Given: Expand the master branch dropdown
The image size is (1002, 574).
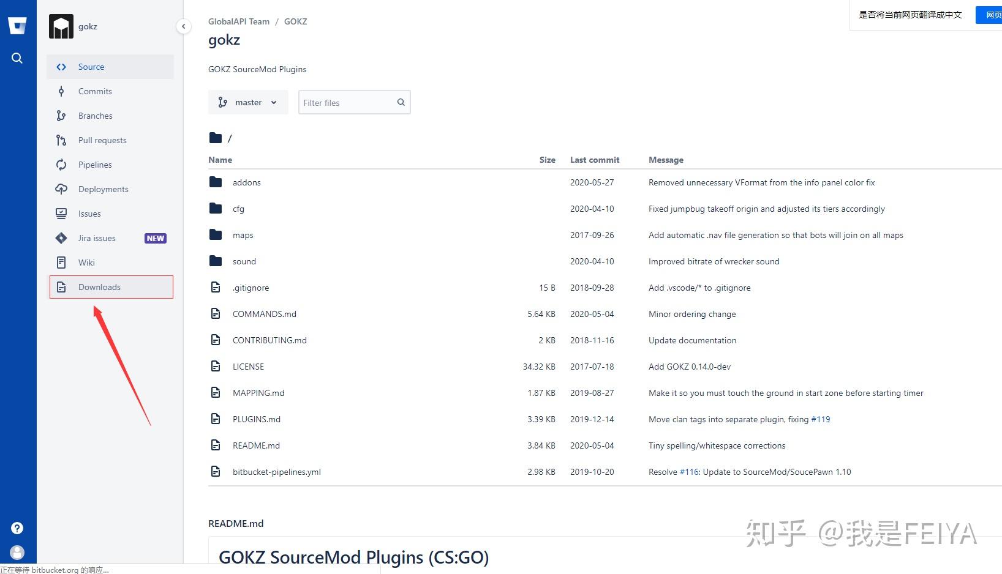Looking at the screenshot, I should 248,102.
